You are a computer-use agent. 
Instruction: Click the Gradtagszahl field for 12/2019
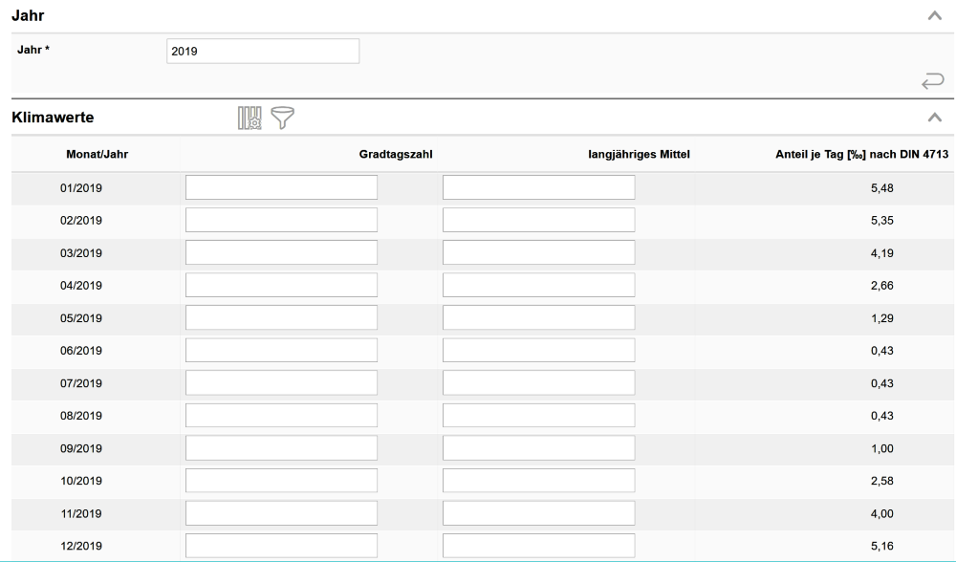[281, 546]
